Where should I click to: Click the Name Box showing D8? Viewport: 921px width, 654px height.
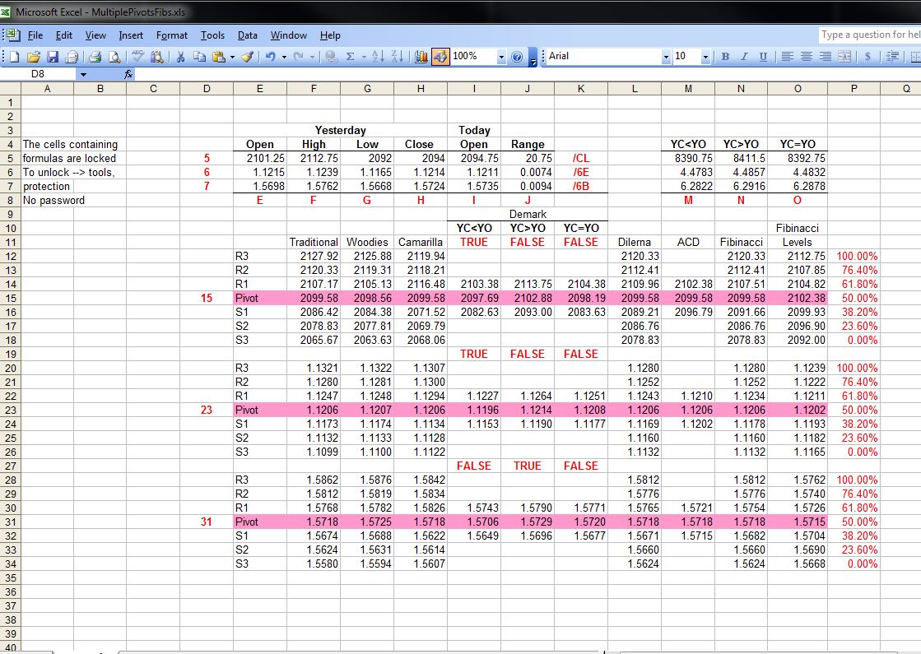38,74
